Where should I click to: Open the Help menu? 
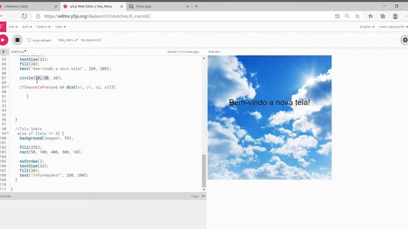tap(61, 27)
